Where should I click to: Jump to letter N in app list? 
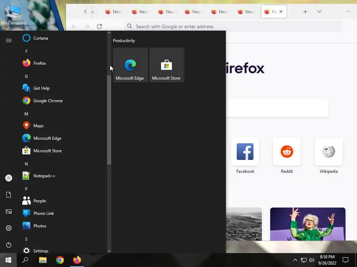click(x=26, y=164)
